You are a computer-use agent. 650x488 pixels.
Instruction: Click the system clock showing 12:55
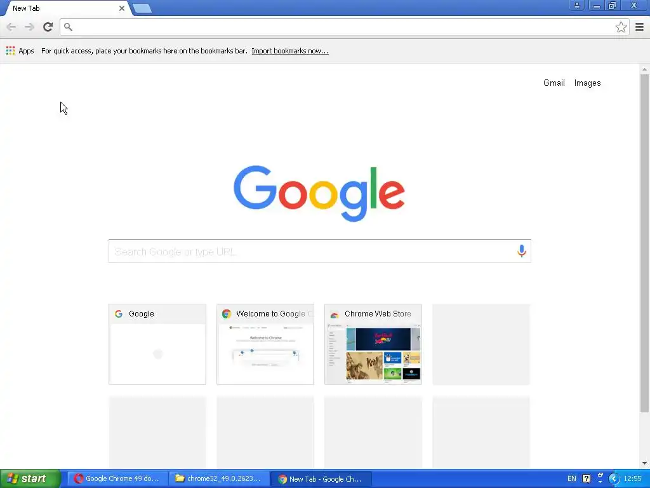[633, 478]
